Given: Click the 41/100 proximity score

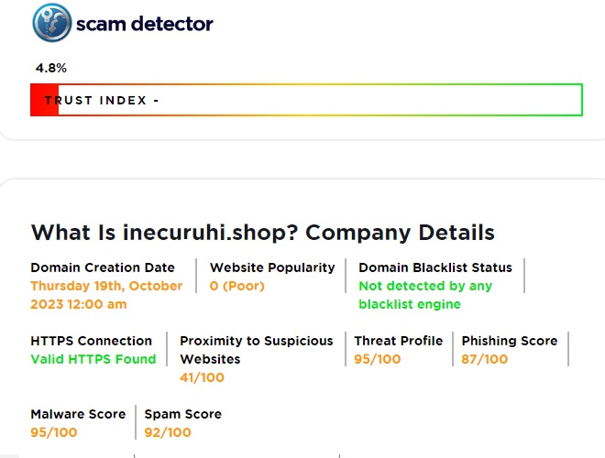Looking at the screenshot, I should tap(202, 377).
